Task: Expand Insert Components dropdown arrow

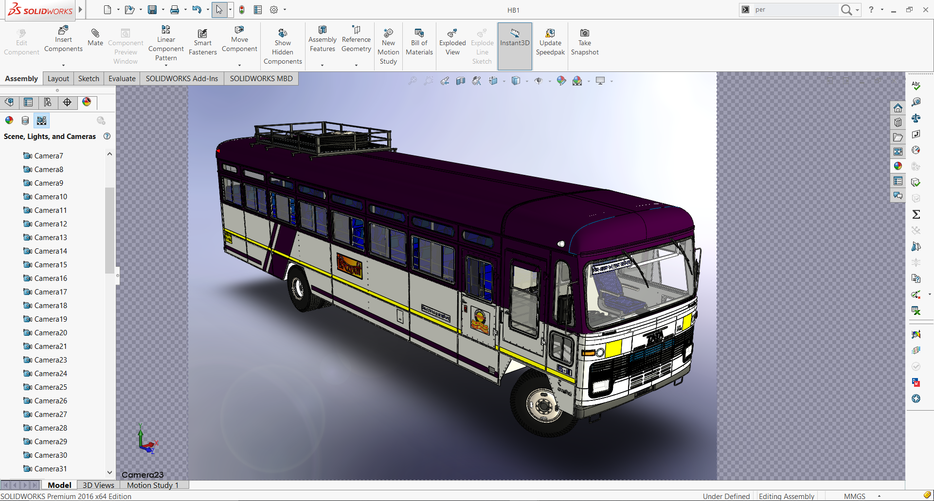Action: [63, 65]
